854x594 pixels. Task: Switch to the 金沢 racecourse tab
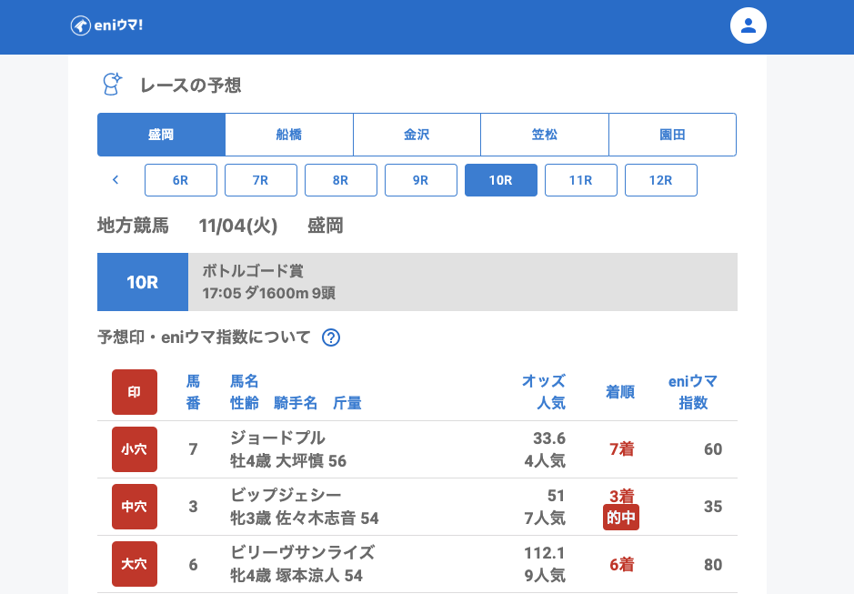pyautogui.click(x=417, y=135)
